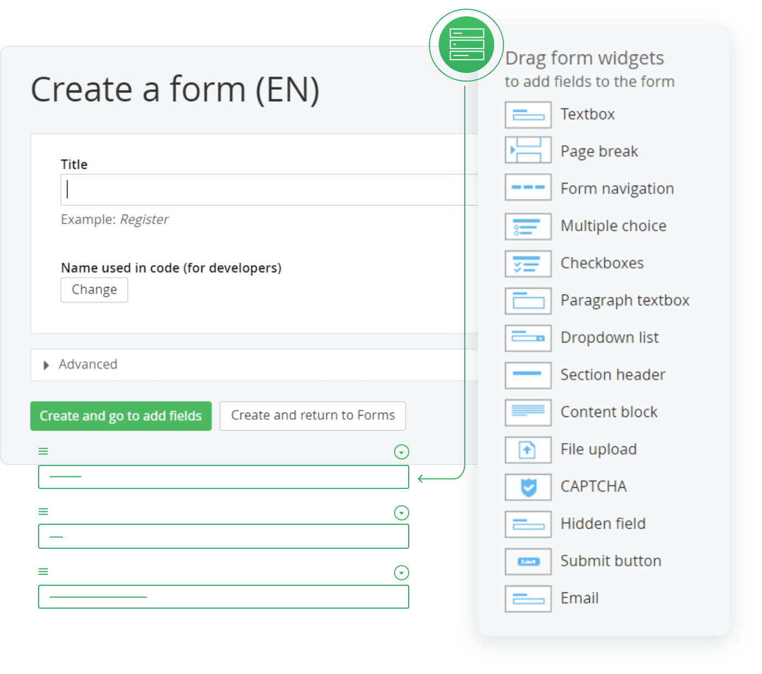Image resolution: width=762 pixels, height=674 pixels.
Task: Pick the Submit button widget icon
Action: pos(528,561)
